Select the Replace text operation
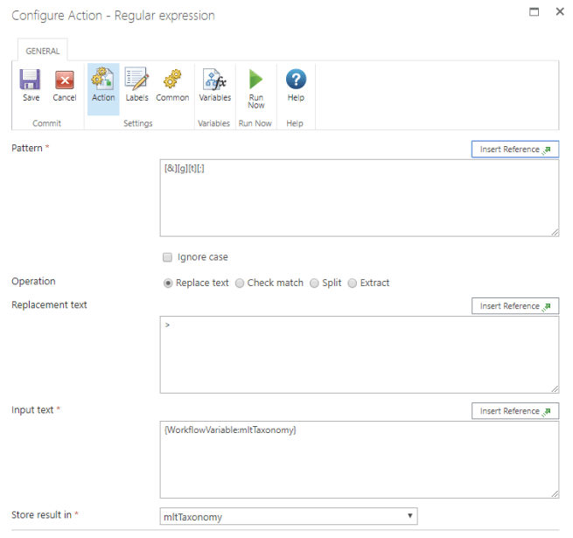The image size is (573, 538). point(168,283)
